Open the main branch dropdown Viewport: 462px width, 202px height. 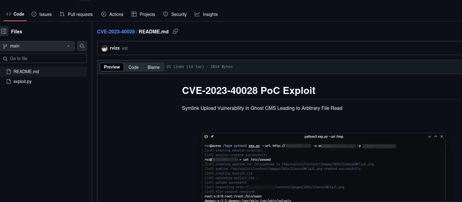[x=37, y=46]
